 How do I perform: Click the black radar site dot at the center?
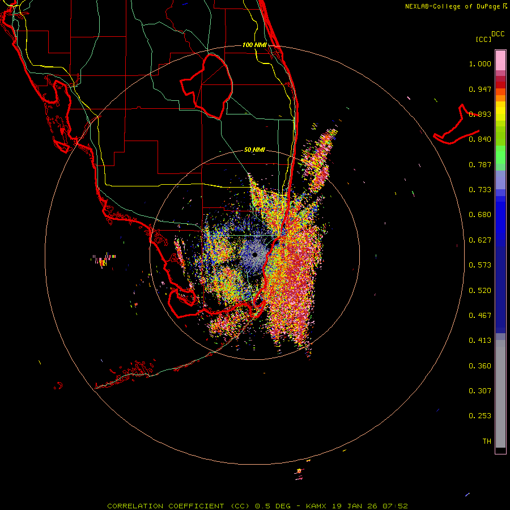coord(255,254)
